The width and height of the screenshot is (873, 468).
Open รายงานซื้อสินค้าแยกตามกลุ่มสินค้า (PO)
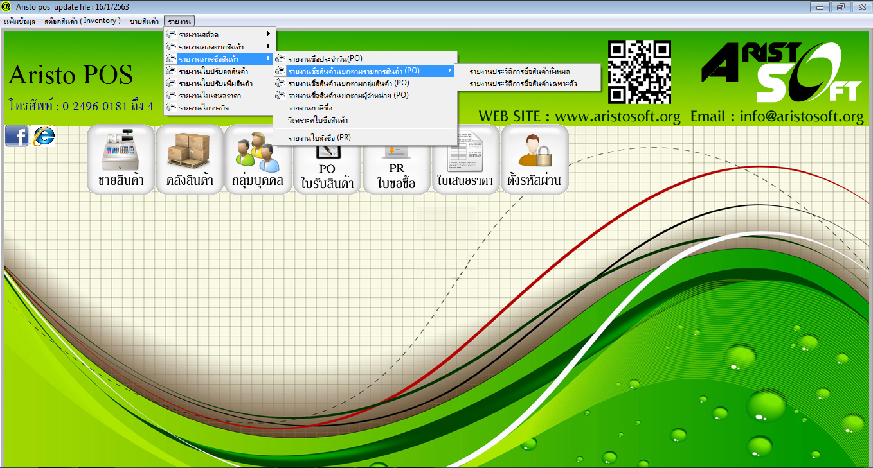(x=365, y=83)
